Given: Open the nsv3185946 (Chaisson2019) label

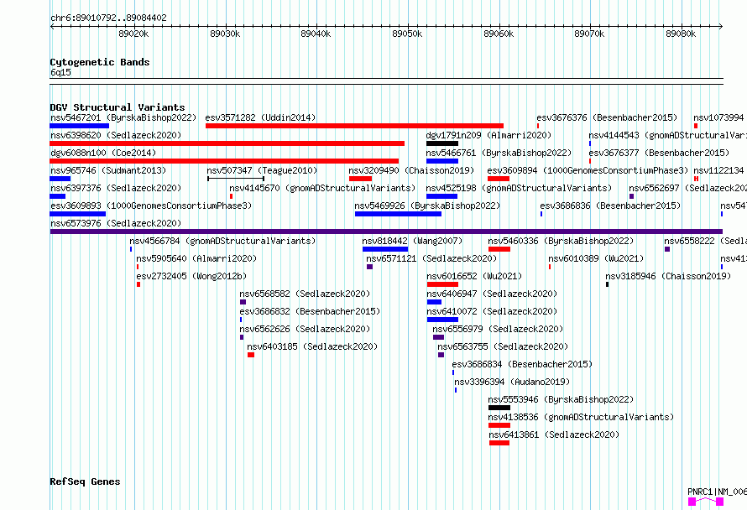Looking at the screenshot, I should [668, 276].
